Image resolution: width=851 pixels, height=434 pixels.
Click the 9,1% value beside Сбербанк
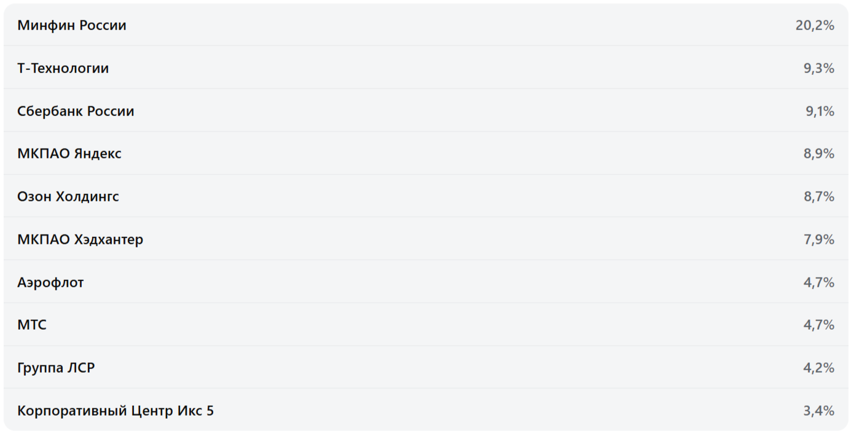tap(820, 112)
